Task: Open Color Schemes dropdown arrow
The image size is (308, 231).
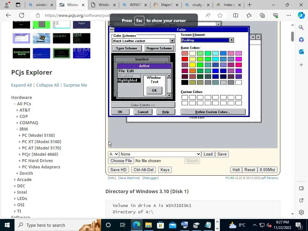Action: pos(172,41)
